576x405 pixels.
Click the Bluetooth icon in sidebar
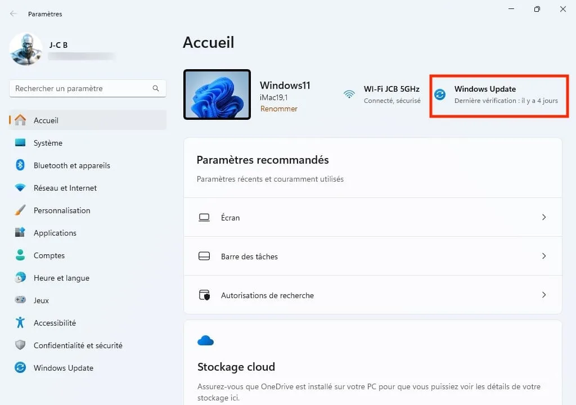point(20,165)
